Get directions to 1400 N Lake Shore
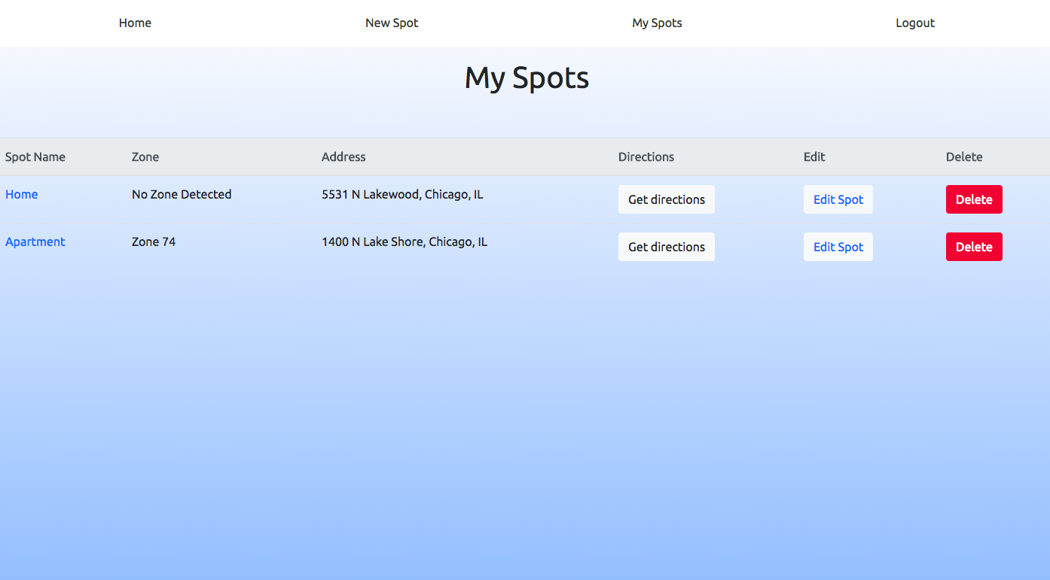The height and width of the screenshot is (580, 1050). 667,247
